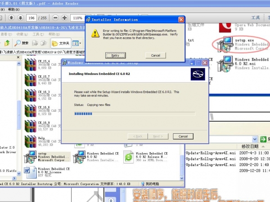The width and height of the screenshot is (270, 202).
Task: Click the Explorer up-folder icon
Action: coord(8,43)
